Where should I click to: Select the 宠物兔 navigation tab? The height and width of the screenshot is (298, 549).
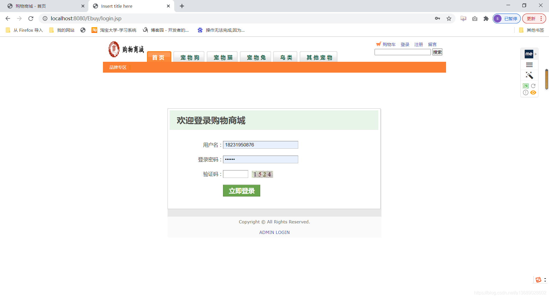pos(255,57)
